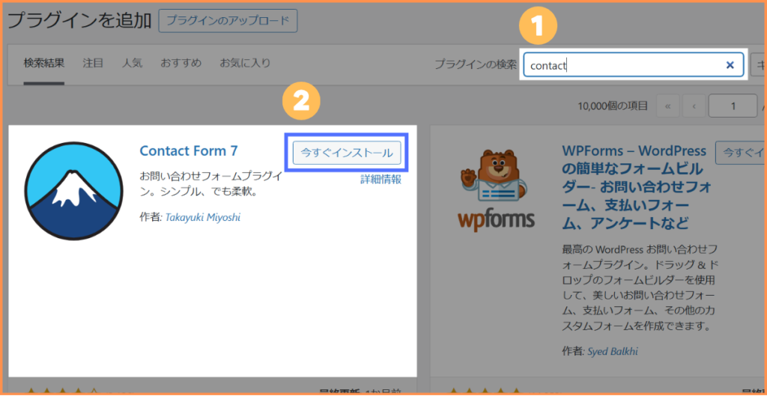Open the WPForms plugin title link
Image resolution: width=767 pixels, height=399 pixels.
click(x=637, y=187)
